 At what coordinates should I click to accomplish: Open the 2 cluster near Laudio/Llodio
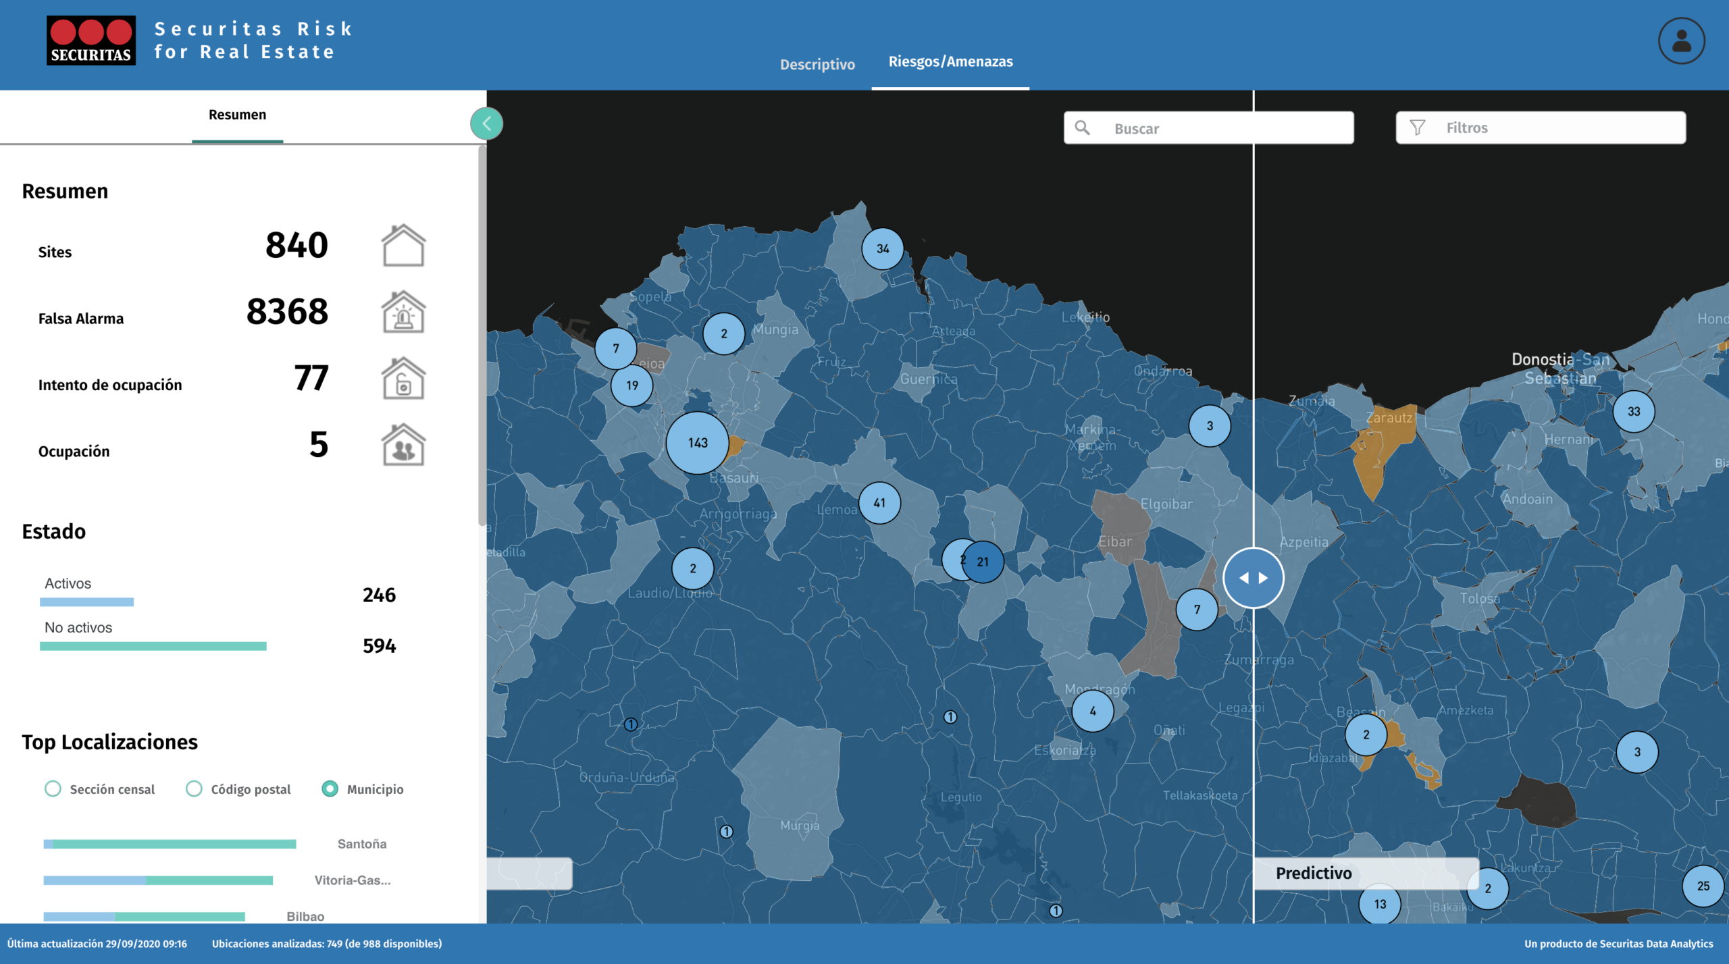[693, 568]
